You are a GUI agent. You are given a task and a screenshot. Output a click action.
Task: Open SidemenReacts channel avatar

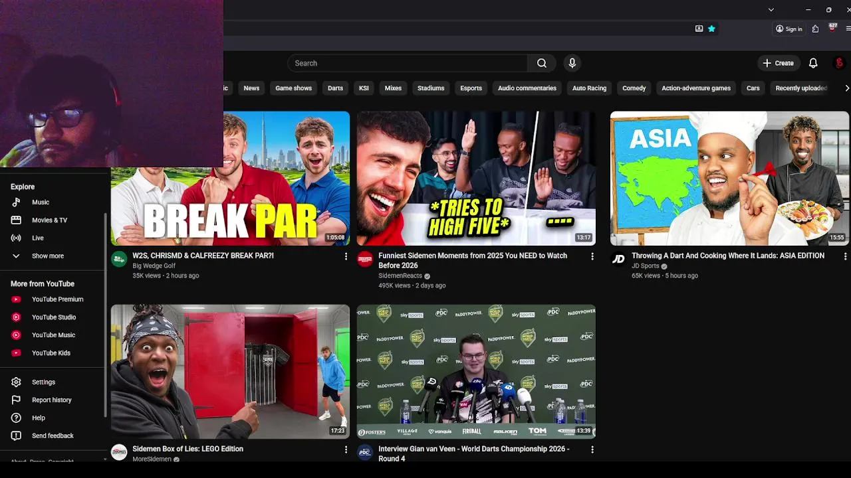[365, 259]
